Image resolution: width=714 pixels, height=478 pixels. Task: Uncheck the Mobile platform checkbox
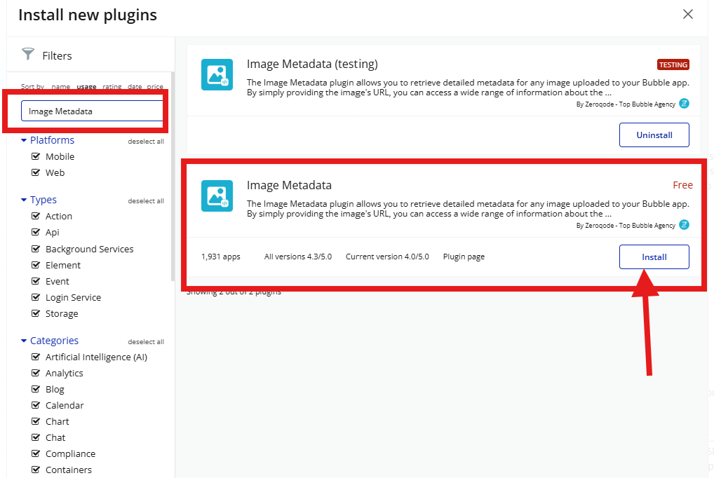(36, 156)
